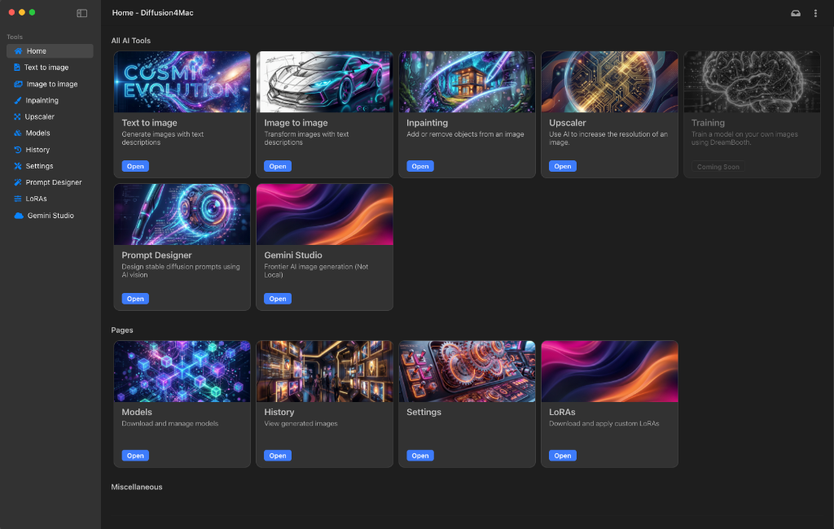The height and width of the screenshot is (529, 834).
Task: Click Open on History page card
Action: coord(278,456)
